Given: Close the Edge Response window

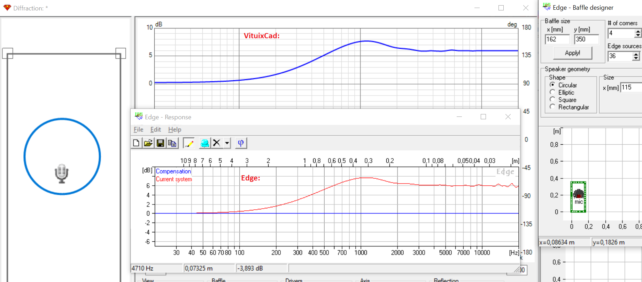Looking at the screenshot, I should tap(508, 117).
